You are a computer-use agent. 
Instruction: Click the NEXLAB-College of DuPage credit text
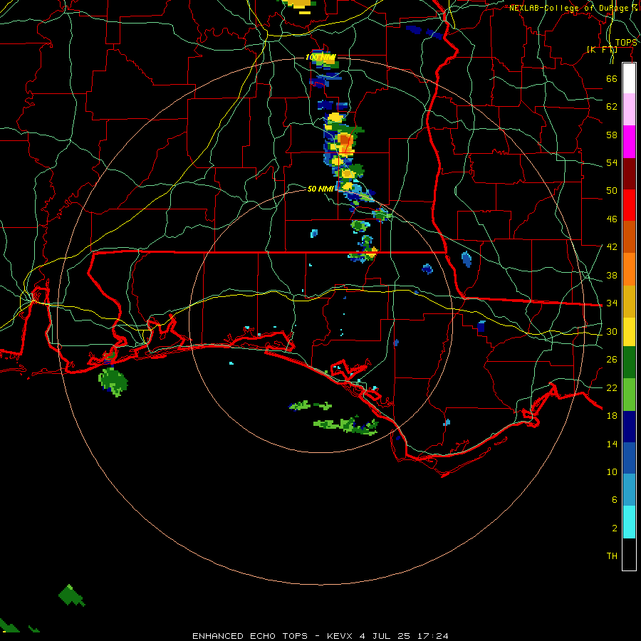click(573, 8)
